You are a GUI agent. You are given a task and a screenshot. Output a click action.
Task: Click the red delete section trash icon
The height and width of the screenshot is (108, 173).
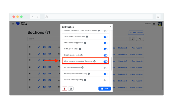(65, 89)
